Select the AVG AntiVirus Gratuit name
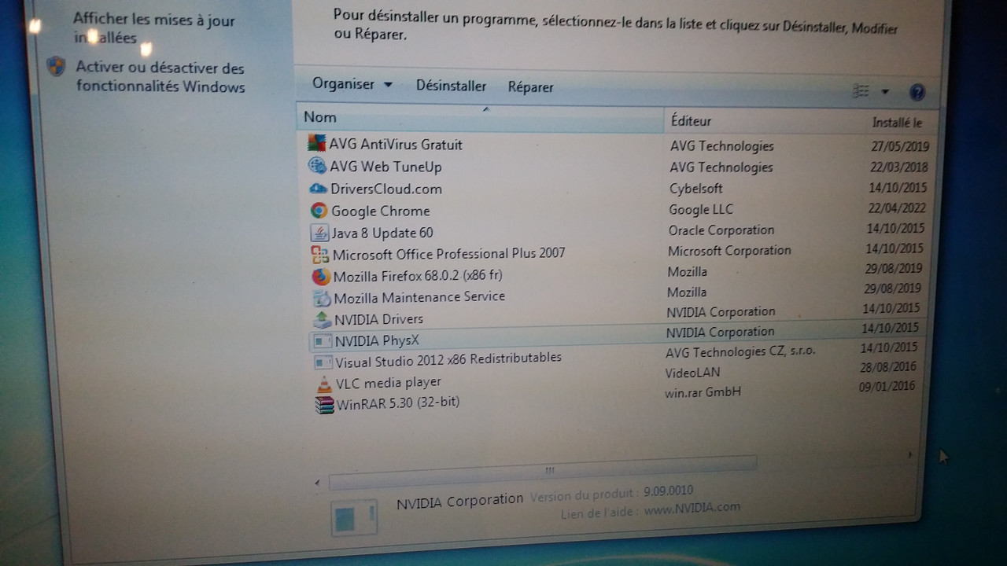Screen dimensions: 1007x566 pyautogui.click(x=396, y=145)
